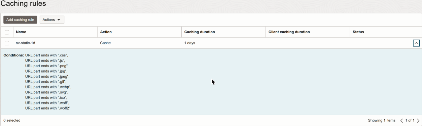Collapse the nv-static-1d row details chevron
This screenshot has height=126, width=422.
pos(416,43)
